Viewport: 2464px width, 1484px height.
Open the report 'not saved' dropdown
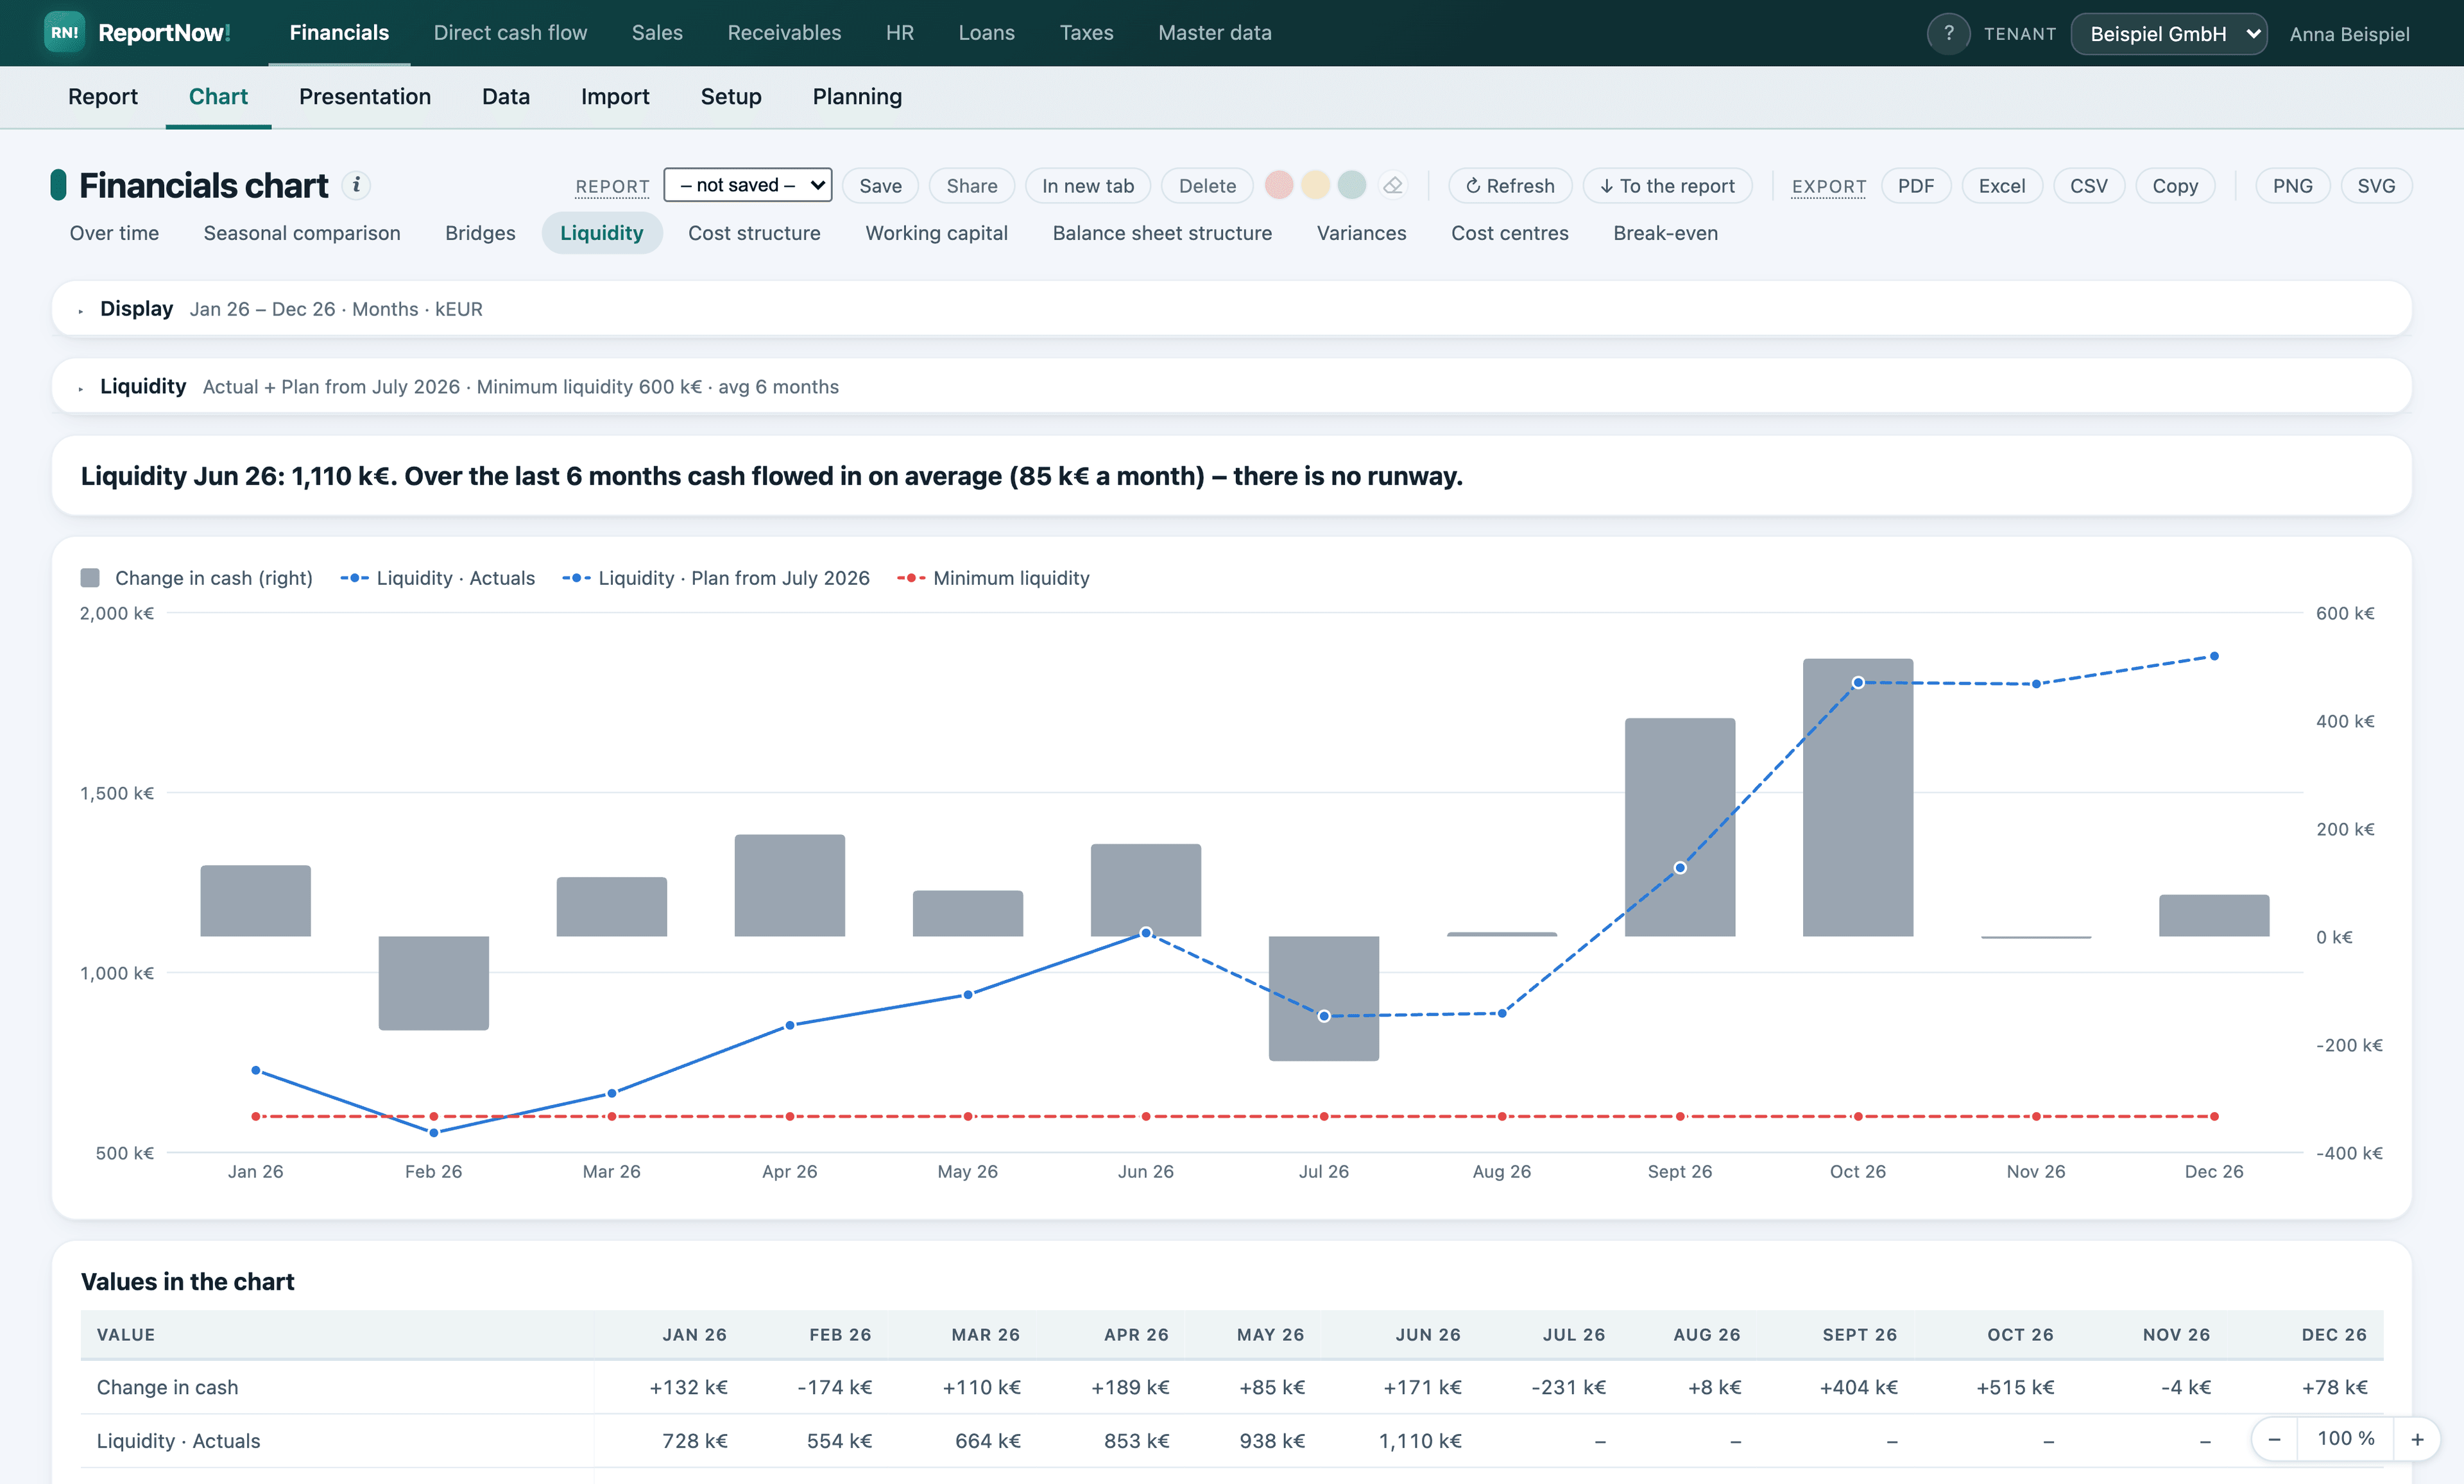click(x=748, y=185)
